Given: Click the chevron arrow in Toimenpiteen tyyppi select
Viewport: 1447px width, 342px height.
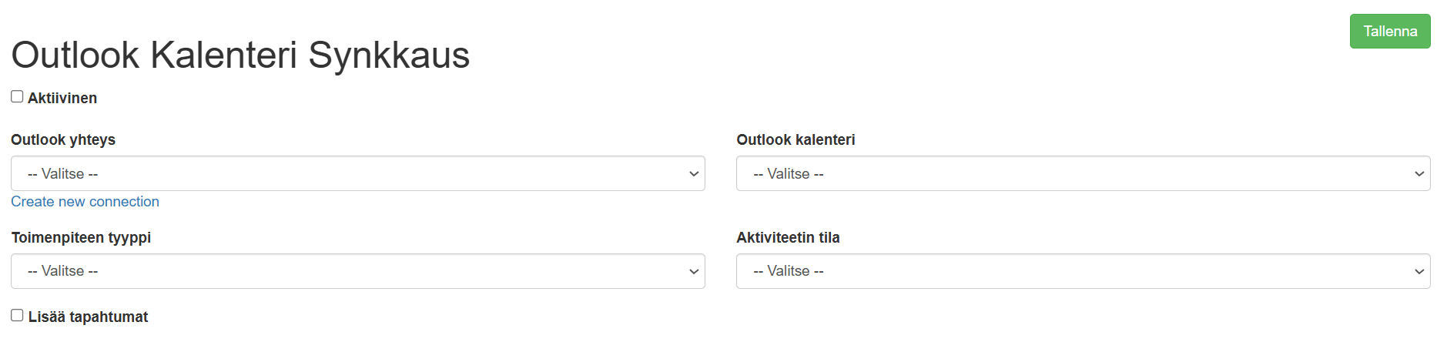Looking at the screenshot, I should coord(694,271).
